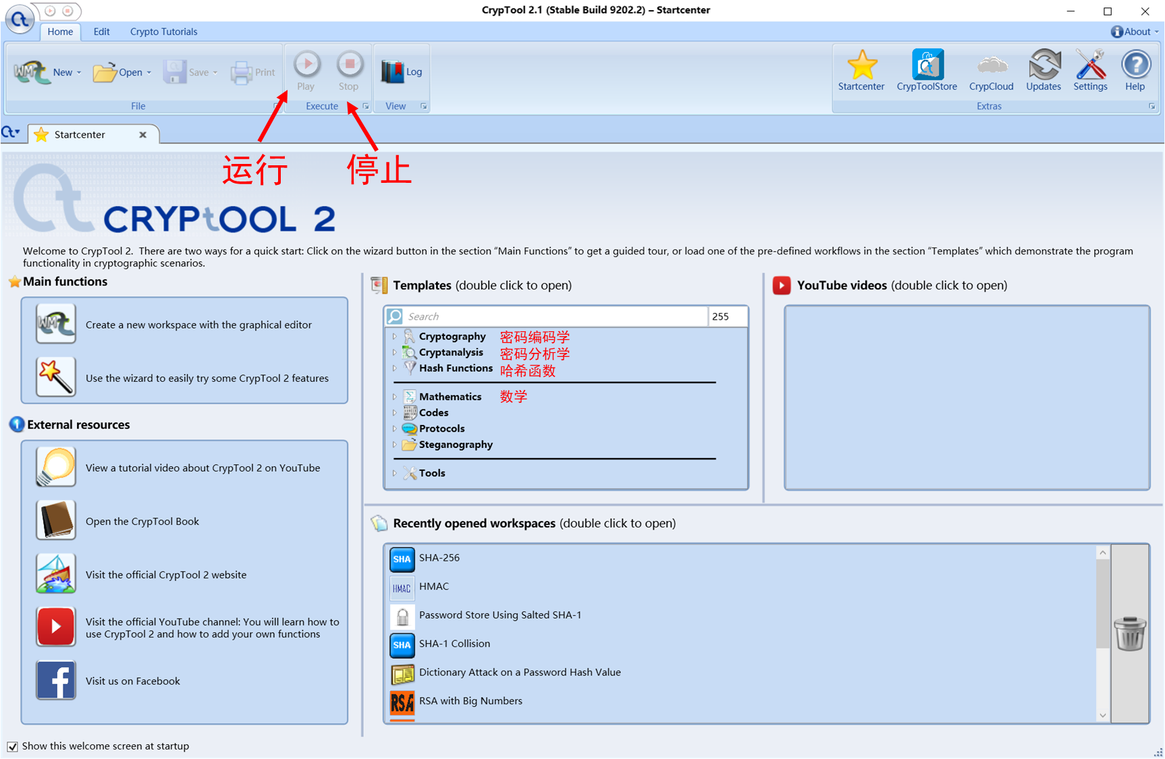The image size is (1165, 759).
Task: Visit the official CrypTool 2 website icon
Action: coord(56,573)
